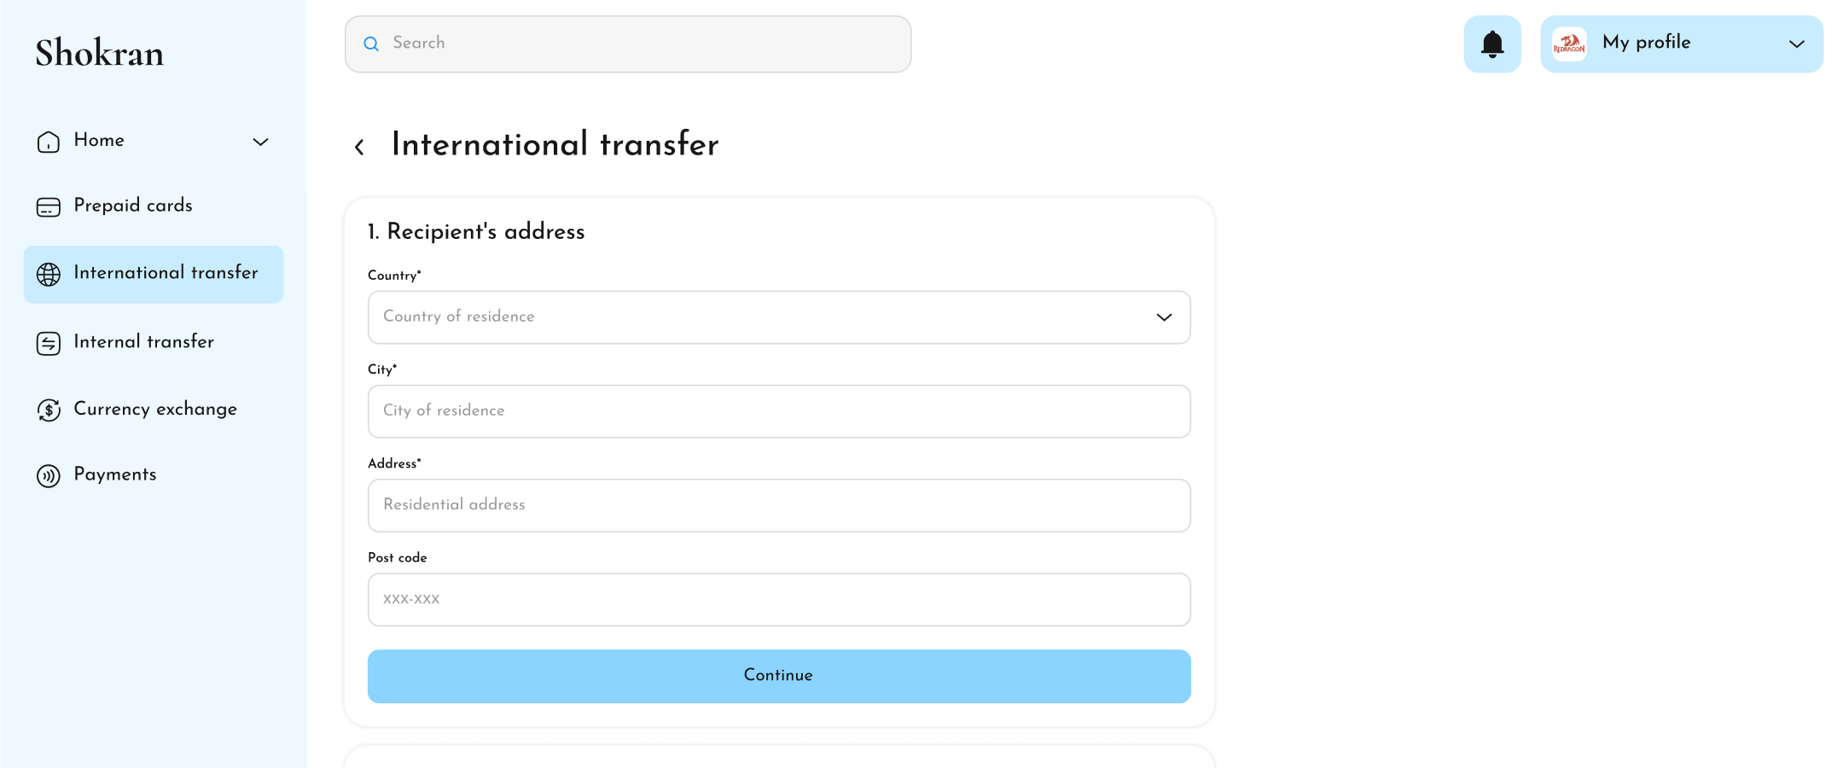Expand the Home sidebar menu
Viewport: 1843px width, 768px height.
click(x=260, y=142)
